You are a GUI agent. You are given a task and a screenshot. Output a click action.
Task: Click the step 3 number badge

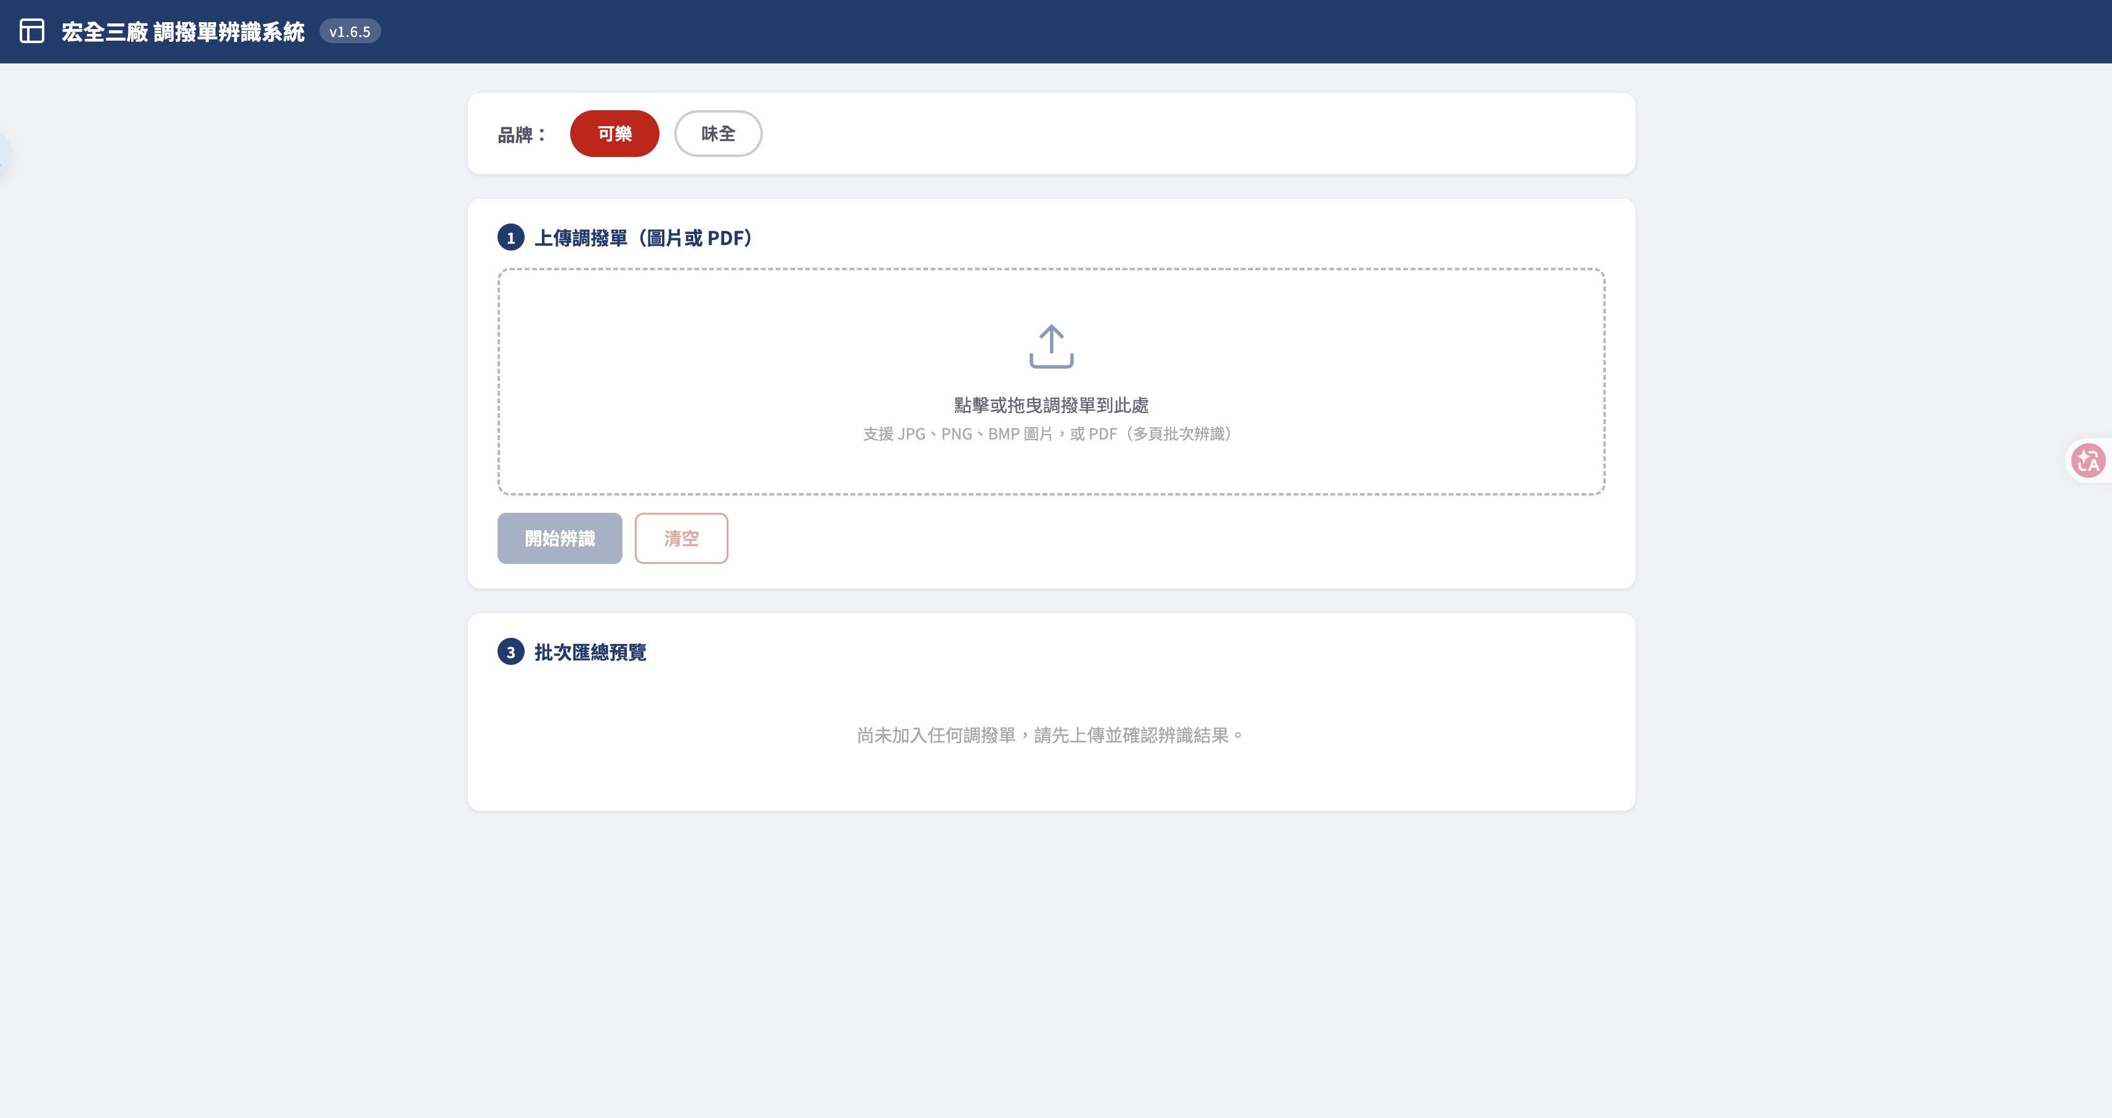click(x=511, y=653)
